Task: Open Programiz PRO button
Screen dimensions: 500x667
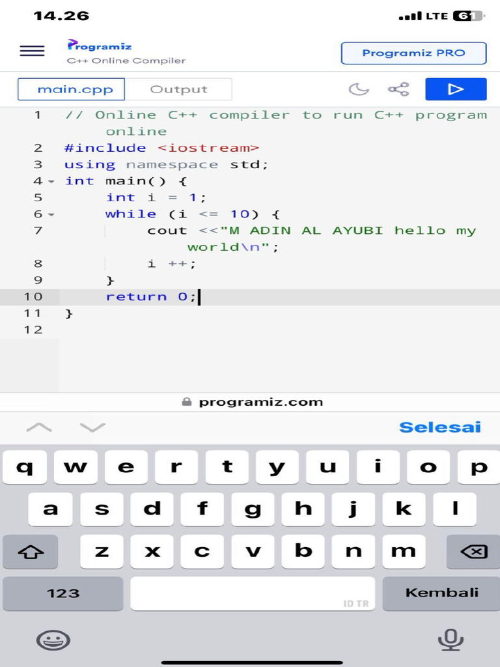Action: [413, 53]
